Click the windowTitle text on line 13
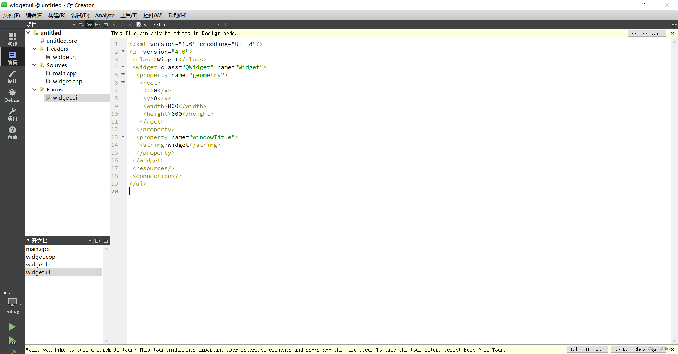678x354 pixels. (212, 137)
